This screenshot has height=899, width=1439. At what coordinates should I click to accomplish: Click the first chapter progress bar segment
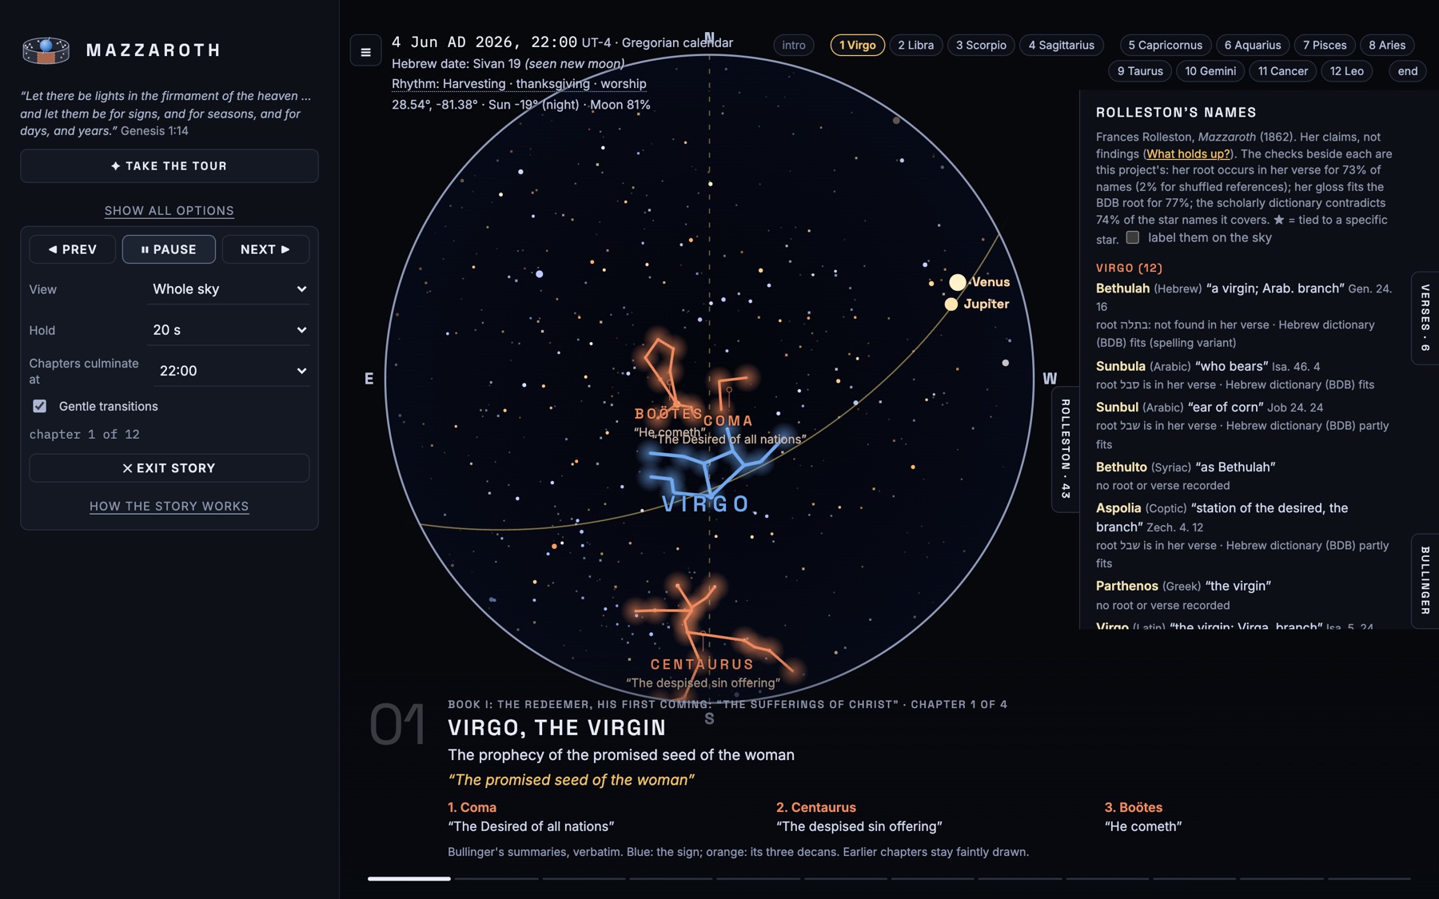(x=409, y=879)
